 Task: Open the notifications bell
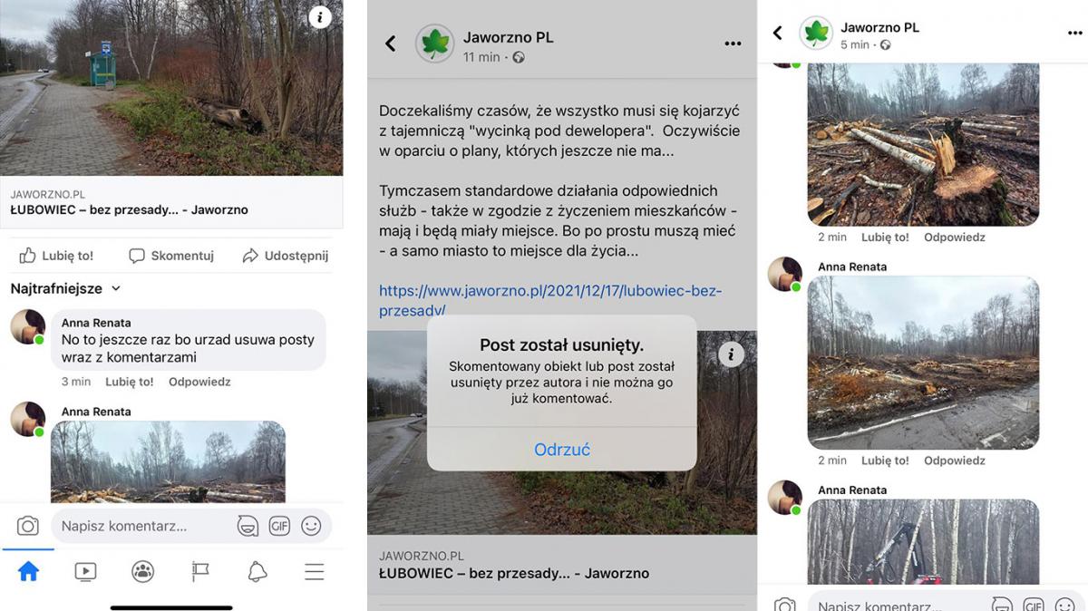coord(257,571)
